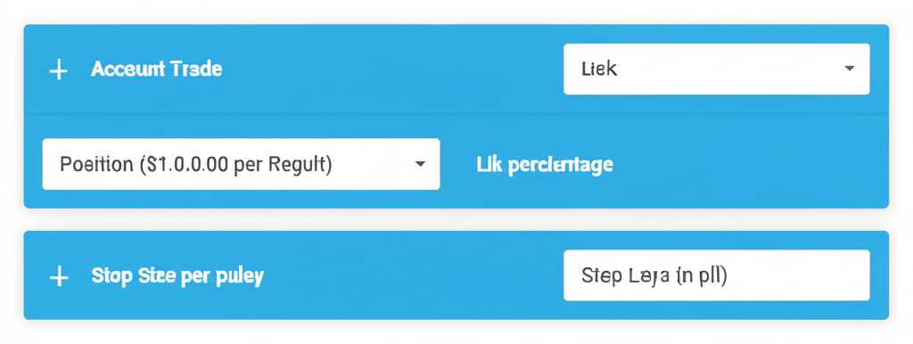Click the Step Leja placeholder text
Viewport: 913px width, 344px height.
point(654,276)
